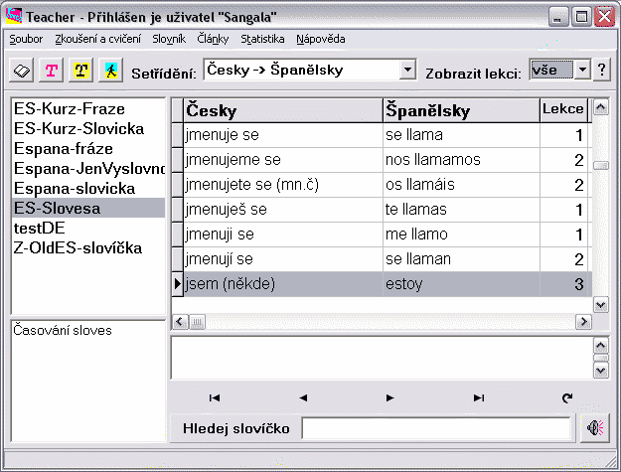Click the Česky column header
This screenshot has height=472, width=621.
tap(283, 110)
